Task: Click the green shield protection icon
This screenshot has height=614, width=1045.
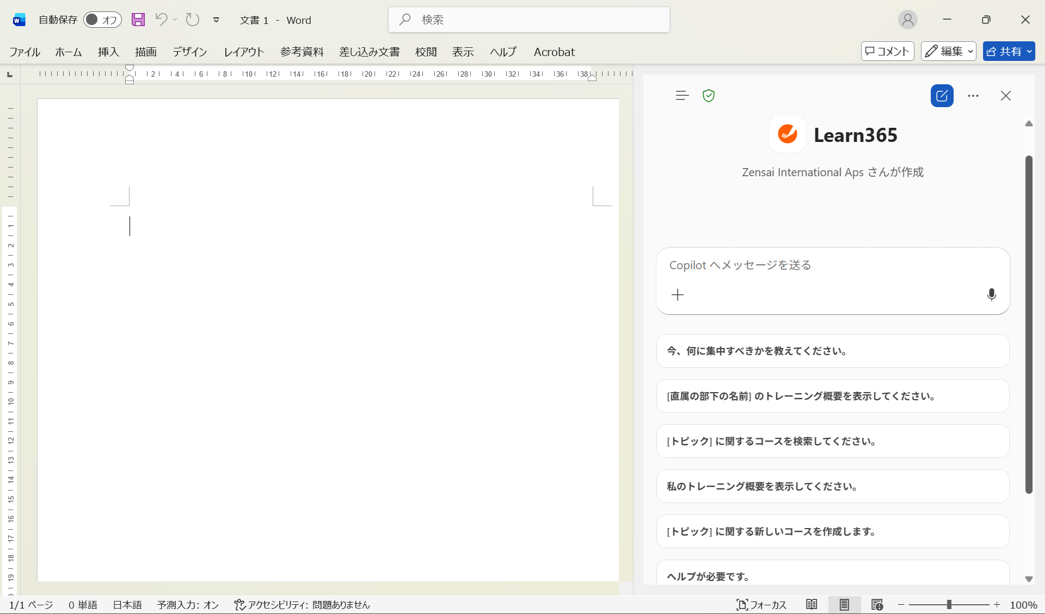Action: point(709,96)
